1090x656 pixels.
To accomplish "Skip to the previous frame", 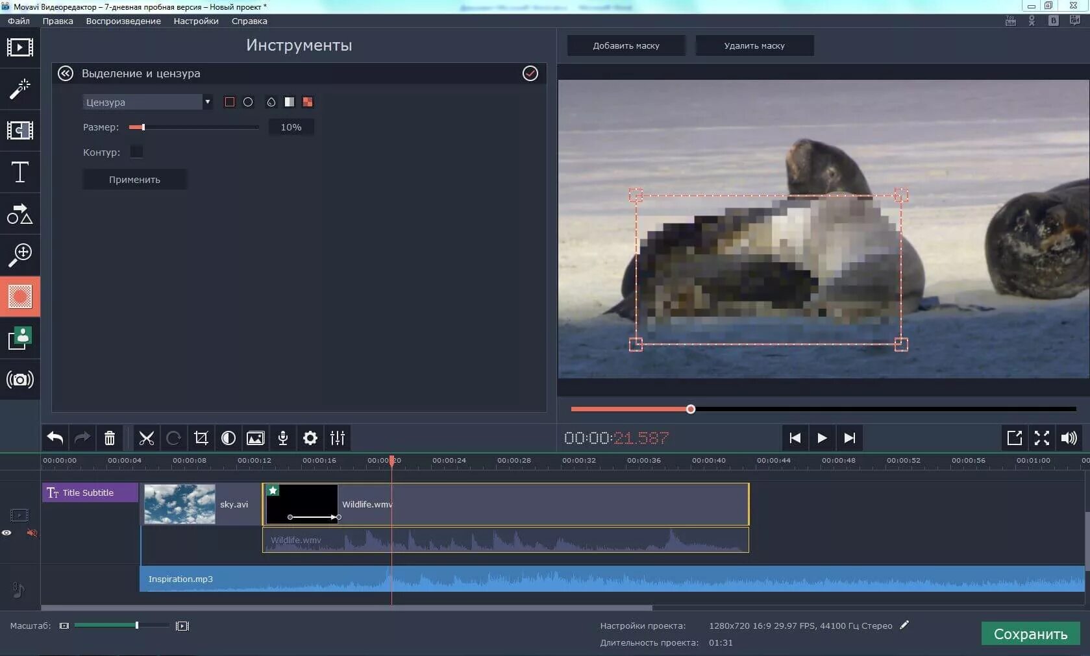I will tap(795, 438).
